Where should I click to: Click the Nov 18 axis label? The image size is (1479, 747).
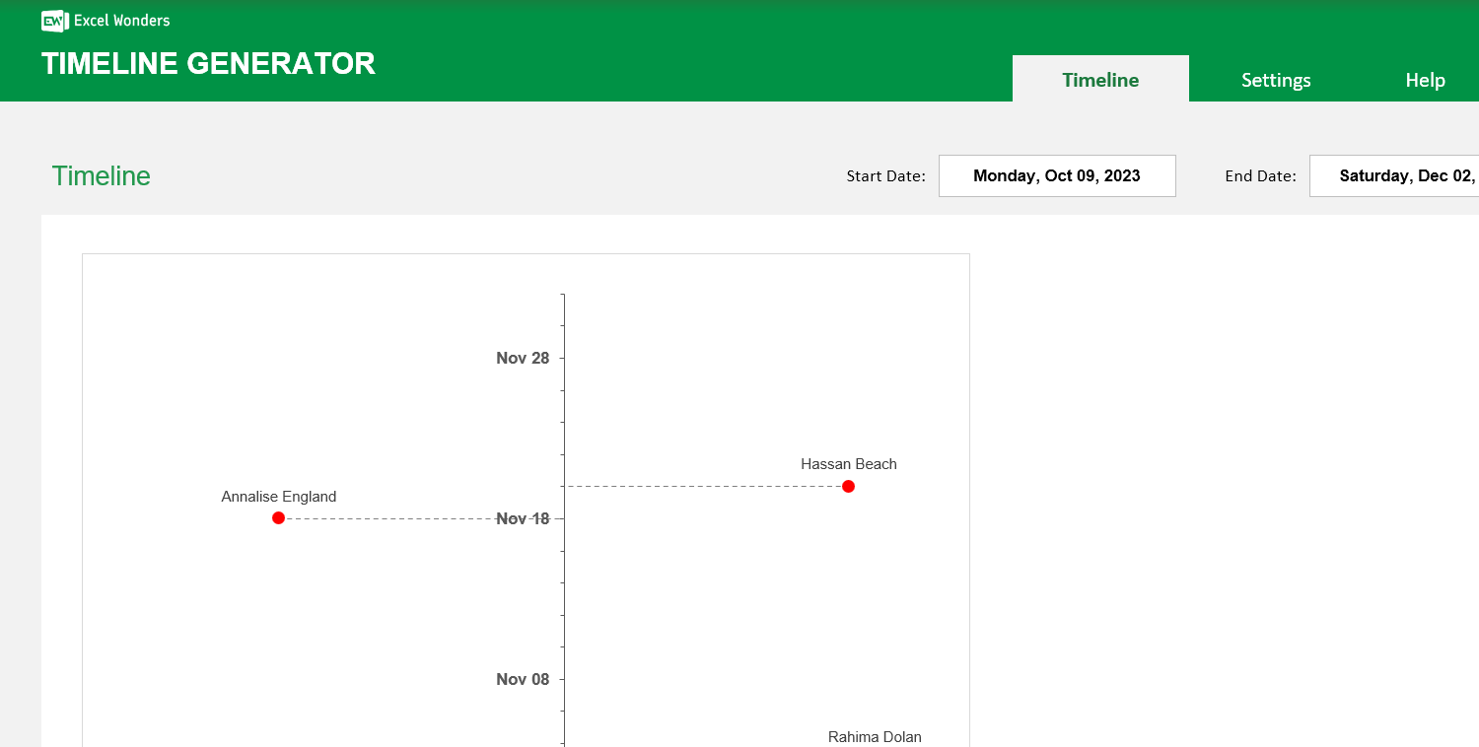[523, 519]
